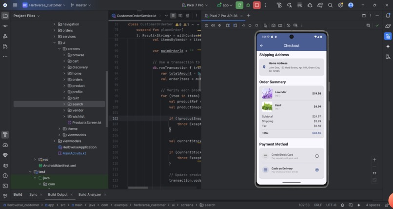
Task: Open the Git tool window
Action: 5,196
